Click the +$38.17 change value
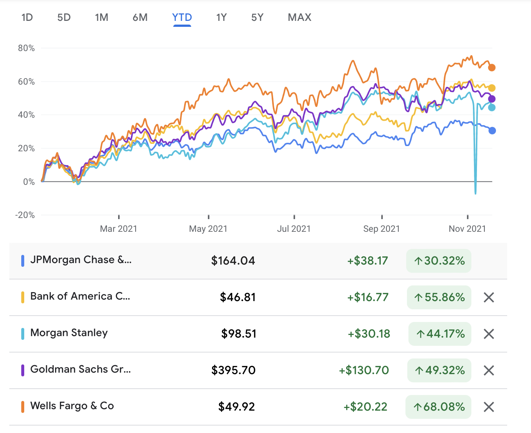 click(368, 261)
